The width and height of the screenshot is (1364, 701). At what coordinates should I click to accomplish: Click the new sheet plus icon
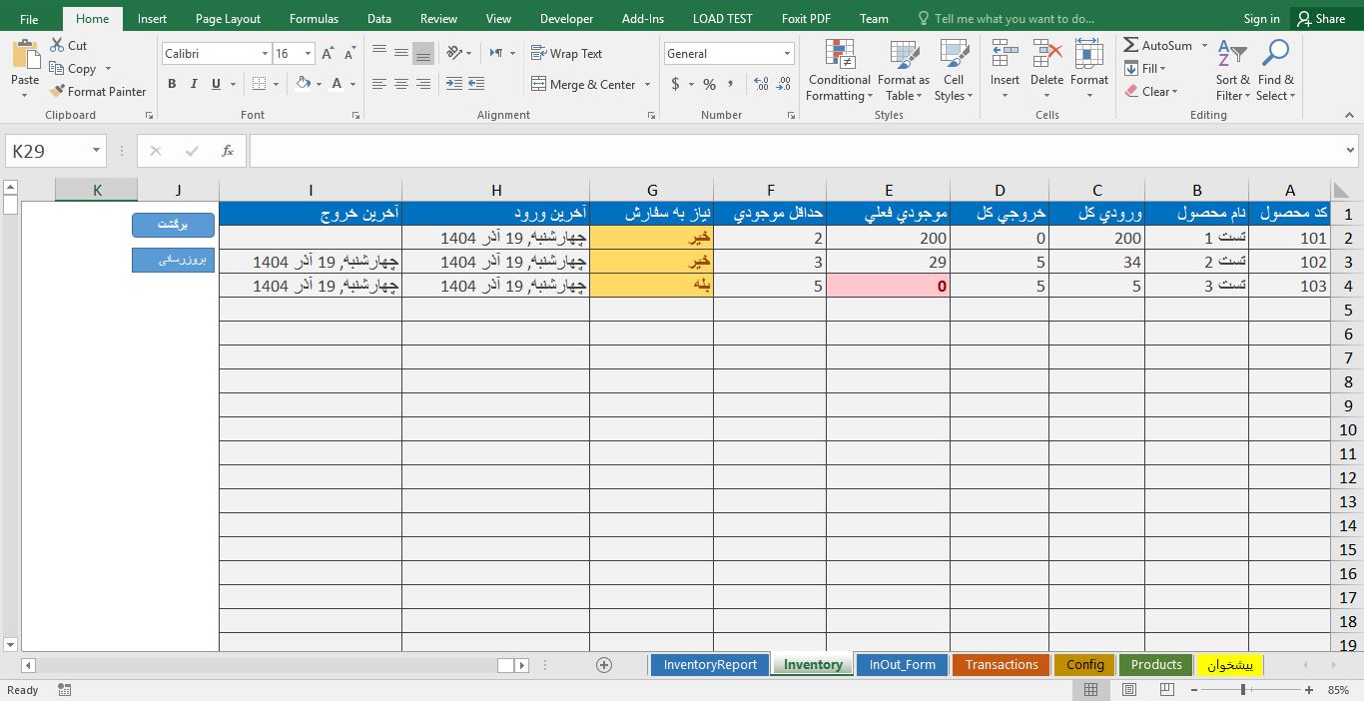(x=603, y=665)
